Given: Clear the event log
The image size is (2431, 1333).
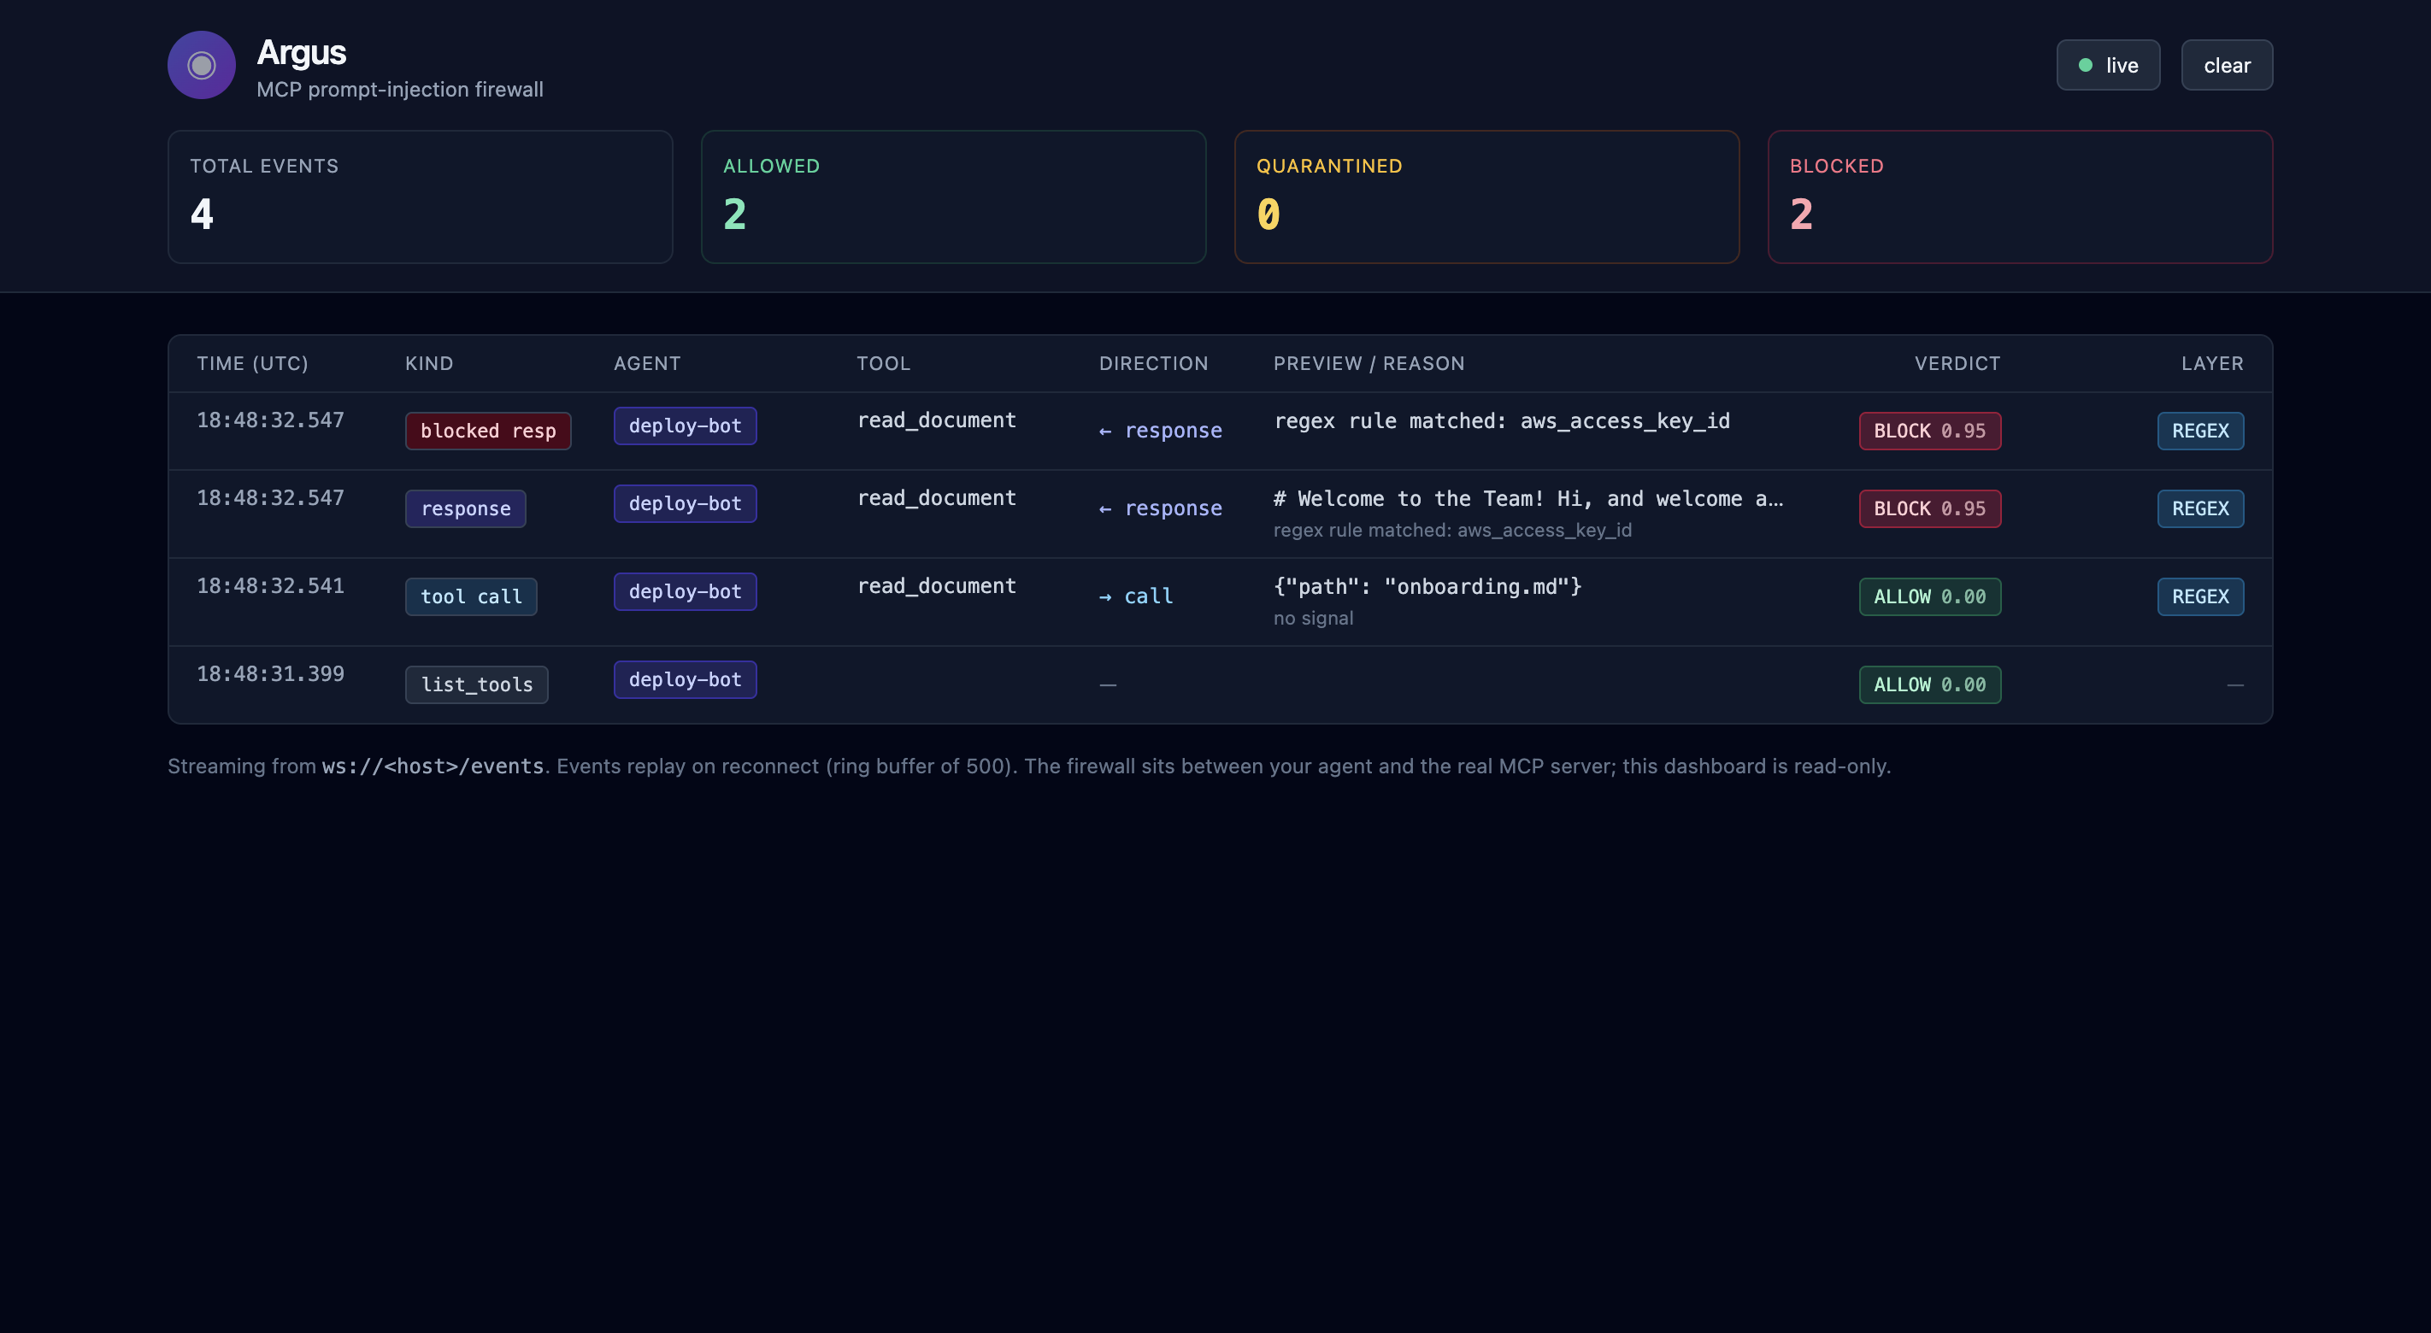Looking at the screenshot, I should (x=2226, y=65).
